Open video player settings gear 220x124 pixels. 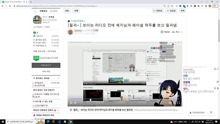click(170, 103)
